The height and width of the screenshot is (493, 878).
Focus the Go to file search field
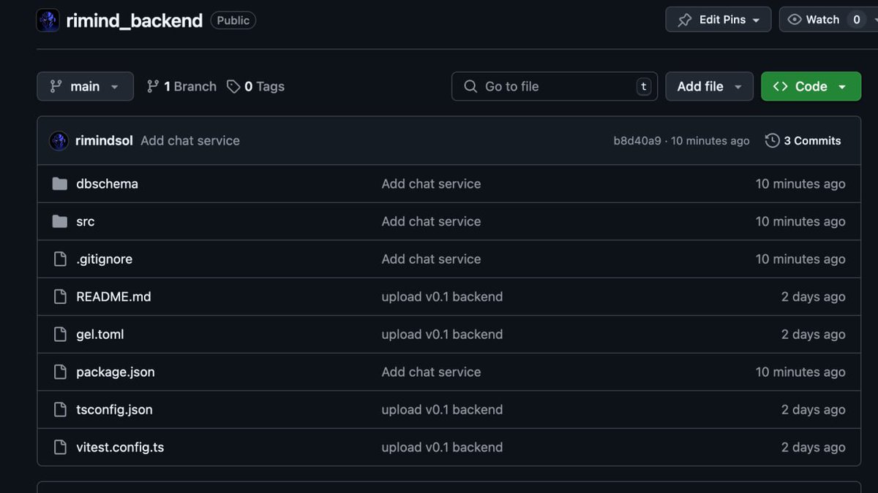[x=555, y=86]
